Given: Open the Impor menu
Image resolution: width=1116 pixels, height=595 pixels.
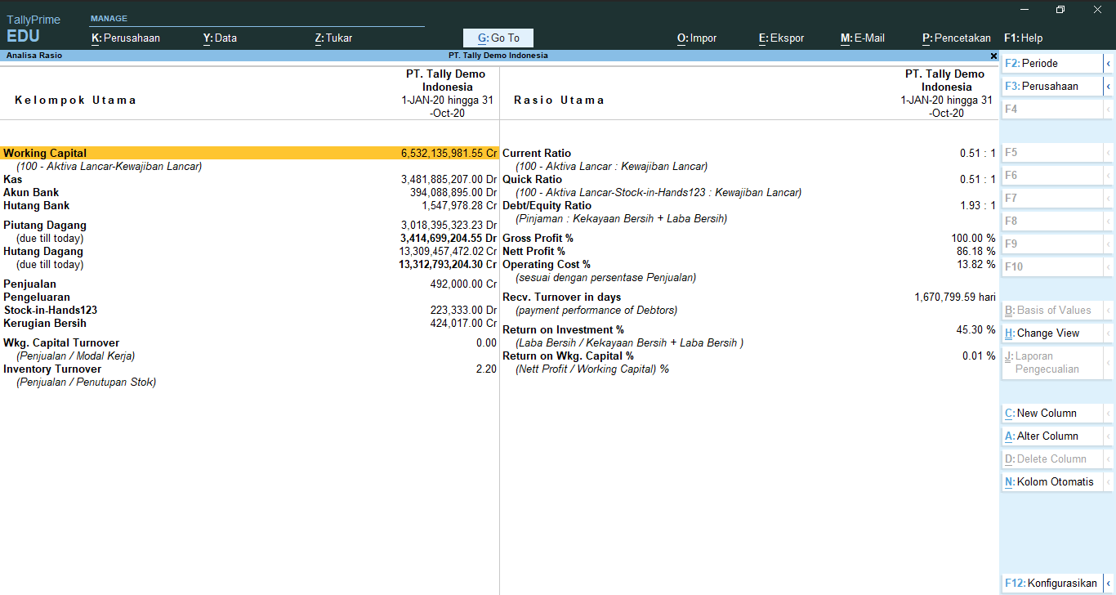Looking at the screenshot, I should coord(697,38).
